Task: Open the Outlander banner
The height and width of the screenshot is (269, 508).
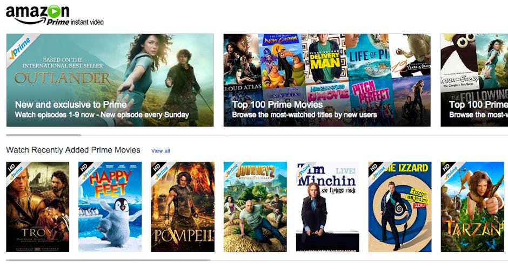Action: pos(110,80)
